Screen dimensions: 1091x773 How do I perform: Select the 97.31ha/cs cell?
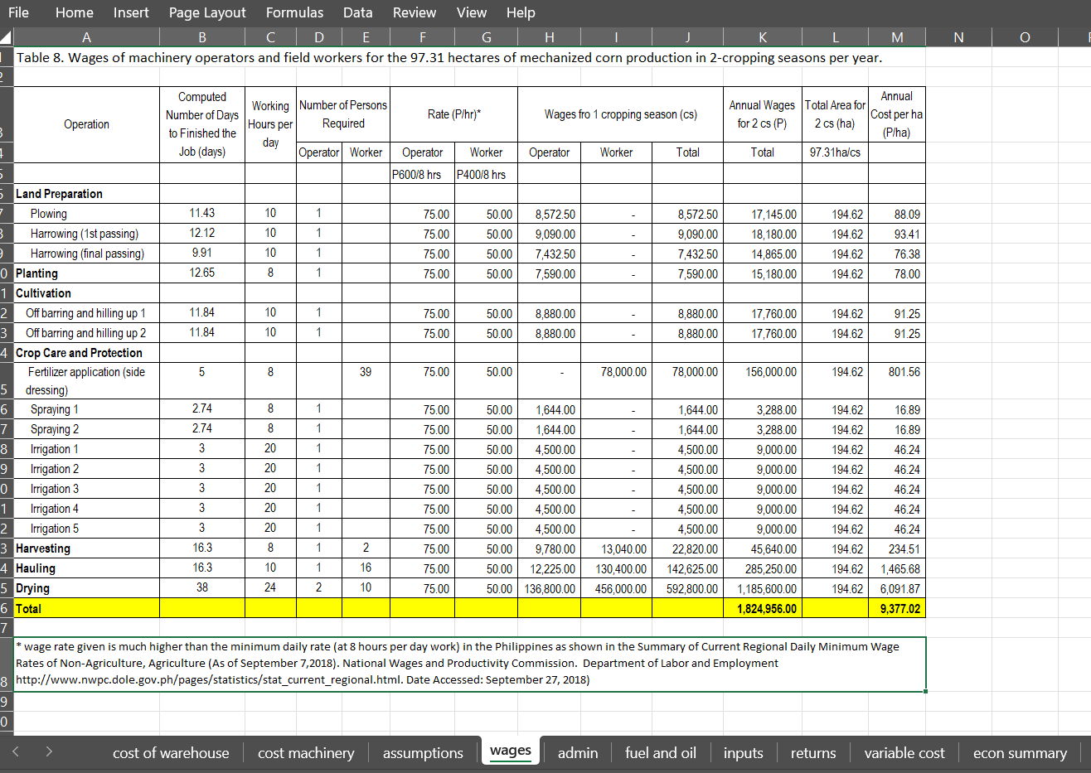pos(835,152)
